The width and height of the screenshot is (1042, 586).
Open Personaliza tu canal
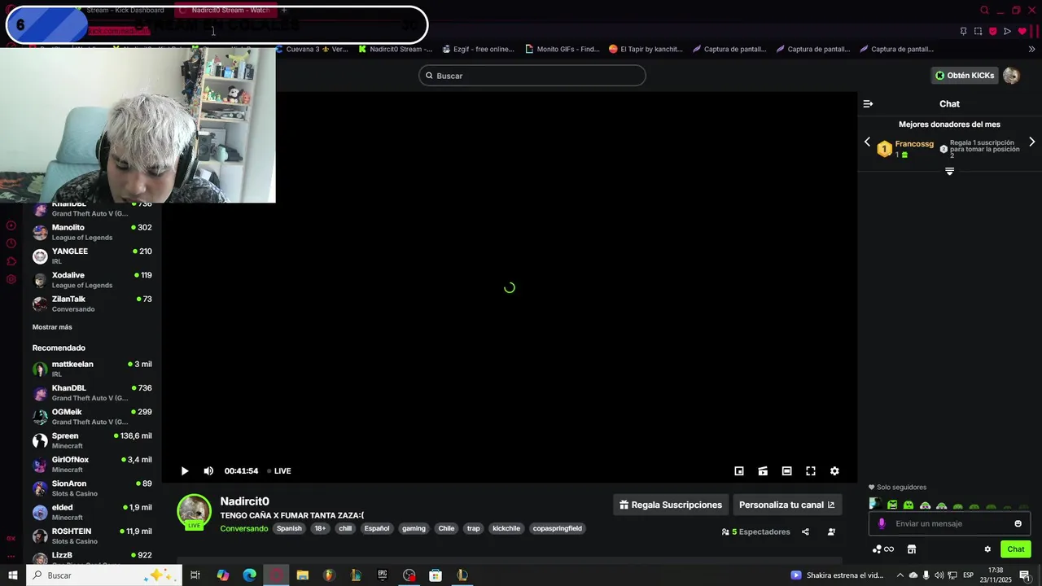[x=786, y=505]
